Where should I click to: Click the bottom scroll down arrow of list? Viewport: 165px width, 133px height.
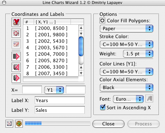click(x=81, y=73)
